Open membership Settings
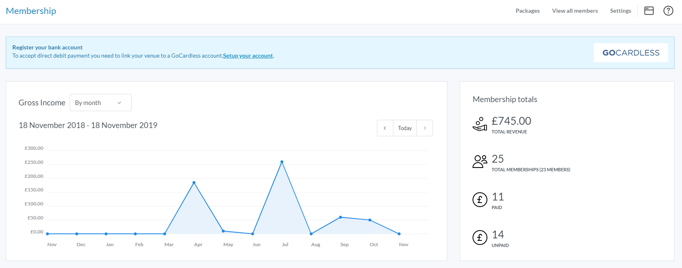Screen dimensions: 682x268 pos(620,11)
